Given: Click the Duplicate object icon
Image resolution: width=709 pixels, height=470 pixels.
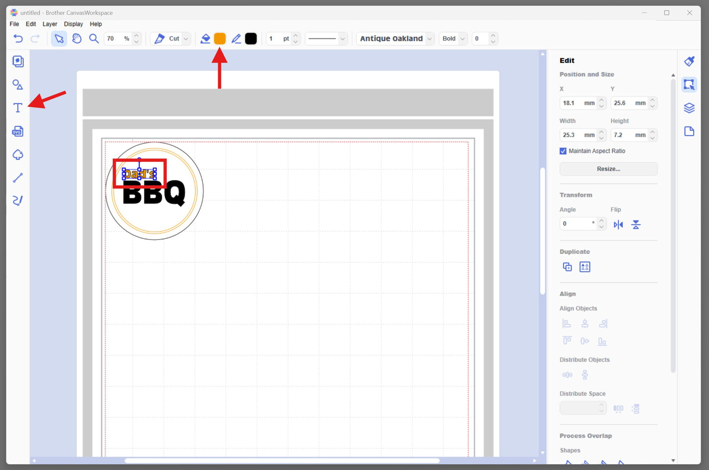Looking at the screenshot, I should 567,267.
